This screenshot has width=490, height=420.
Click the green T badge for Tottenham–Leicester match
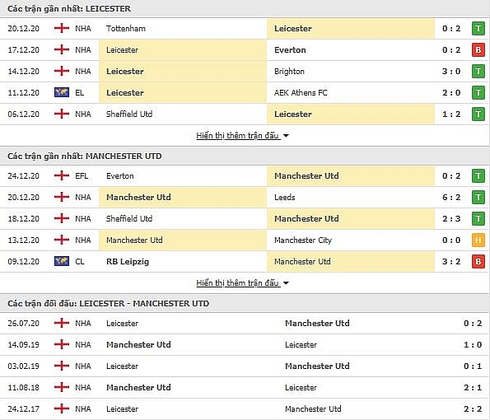[478, 29]
